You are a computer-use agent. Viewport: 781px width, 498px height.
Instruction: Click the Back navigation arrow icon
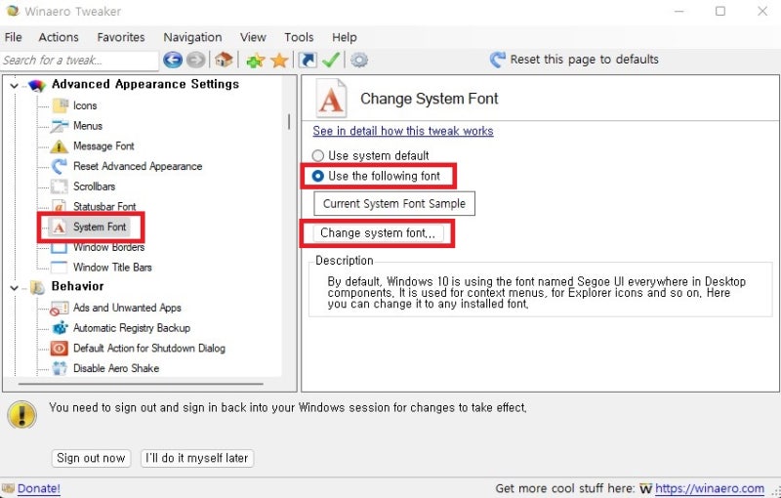(x=173, y=60)
